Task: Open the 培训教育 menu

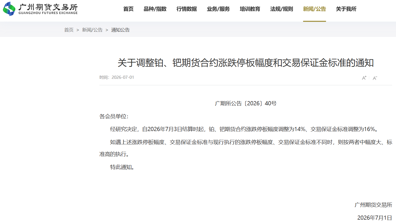Action: (250, 9)
